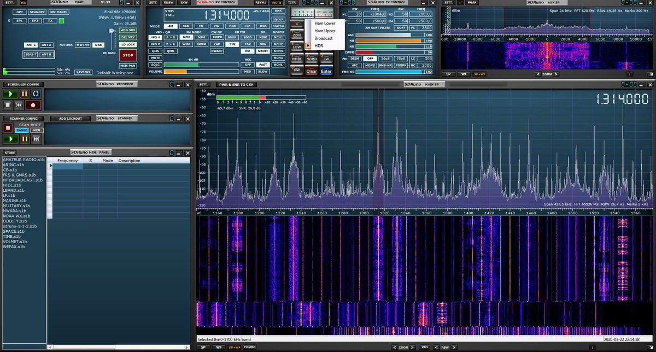Toggle the MW/FM notch

(83, 45)
